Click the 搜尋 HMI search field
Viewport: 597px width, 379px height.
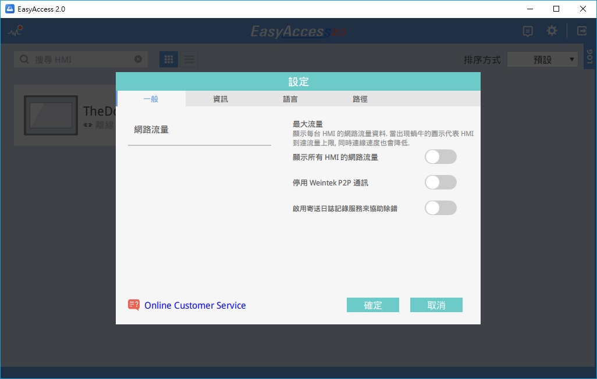click(x=81, y=59)
